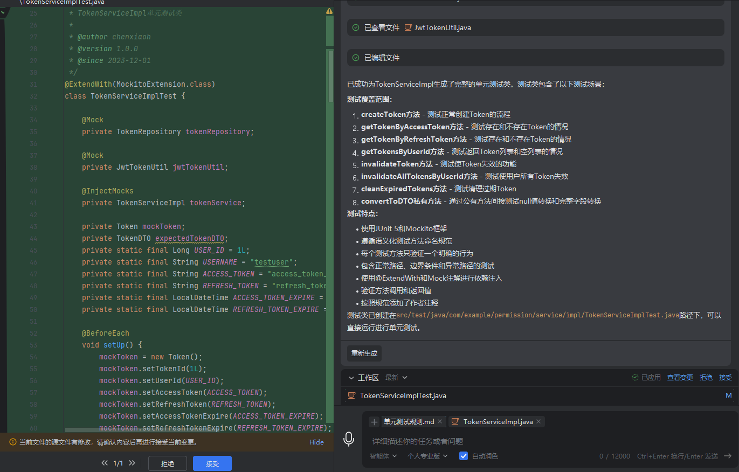This screenshot has height=472, width=739.
Task: Open the 个人专业版 plan dropdown
Action: pyautogui.click(x=427, y=456)
